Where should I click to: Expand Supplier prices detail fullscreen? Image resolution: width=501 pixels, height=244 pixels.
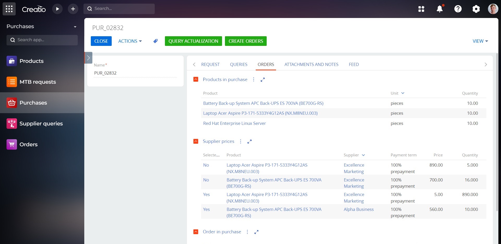click(x=249, y=142)
